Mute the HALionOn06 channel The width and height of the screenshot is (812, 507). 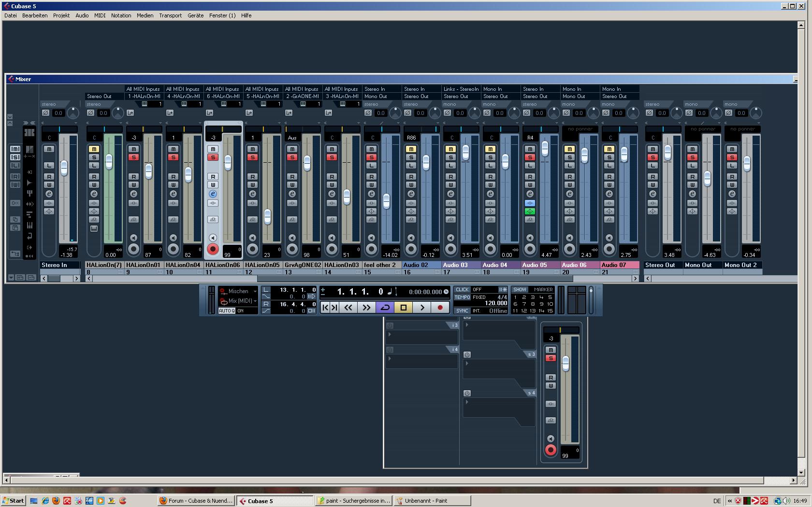tap(213, 149)
